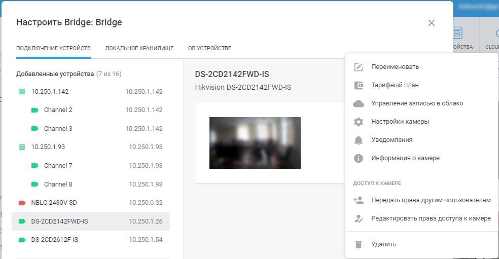Select device row 10.250.1.142 in the list
Screen dimensions: 499x259
coord(91,92)
